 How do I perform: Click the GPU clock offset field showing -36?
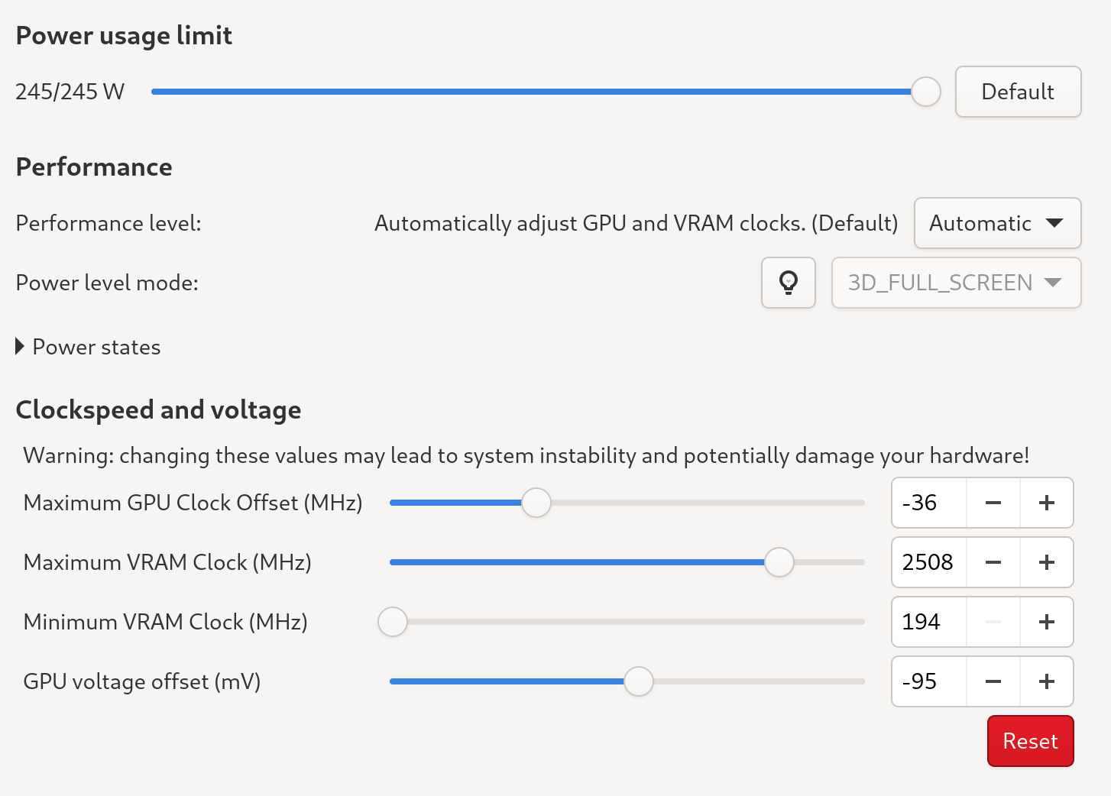click(x=928, y=503)
